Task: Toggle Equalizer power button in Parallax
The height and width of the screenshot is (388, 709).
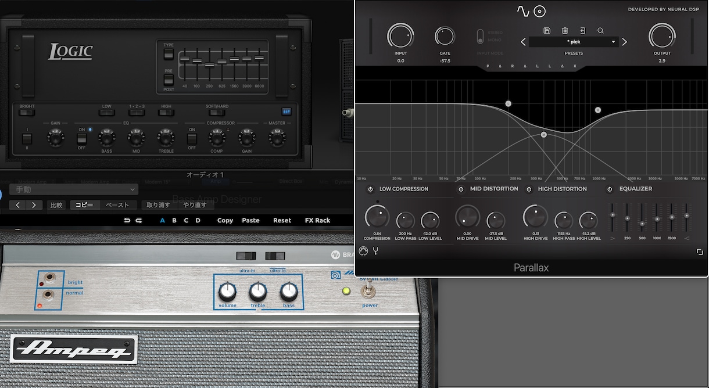Action: pyautogui.click(x=610, y=189)
